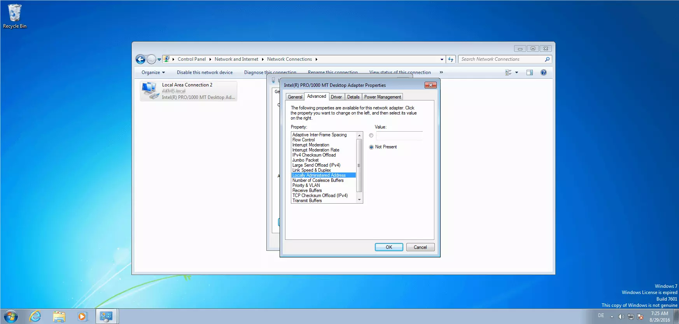The image size is (679, 324).
Task: Click the DE language indicator
Action: (x=601, y=315)
